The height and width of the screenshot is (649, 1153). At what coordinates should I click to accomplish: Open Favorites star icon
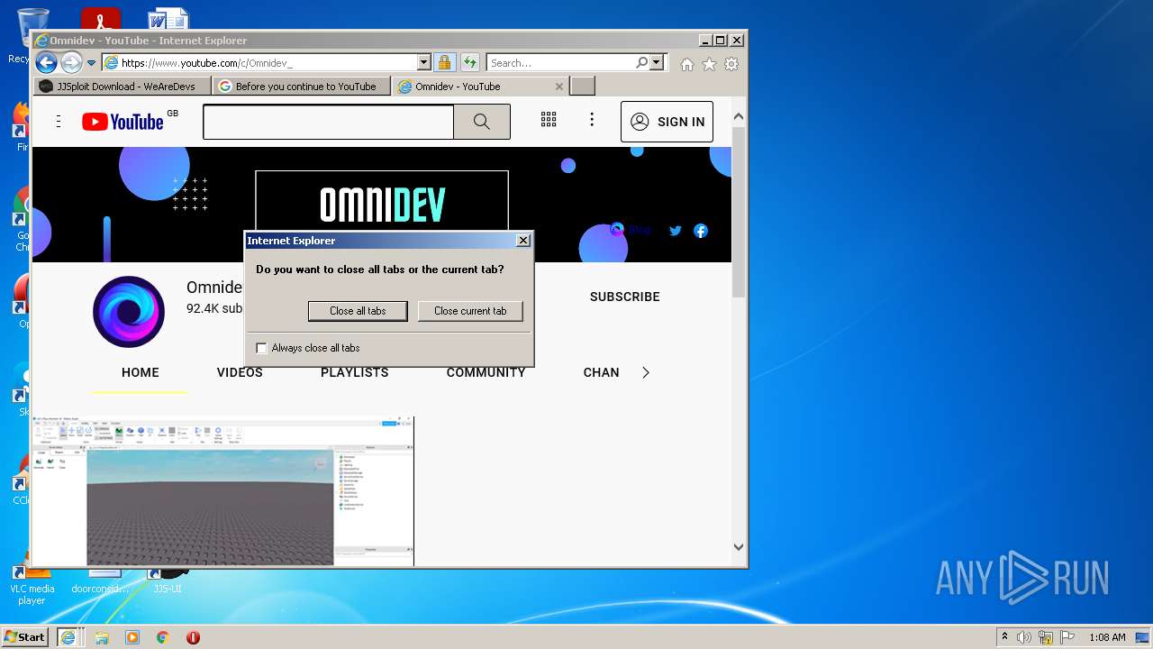[709, 64]
